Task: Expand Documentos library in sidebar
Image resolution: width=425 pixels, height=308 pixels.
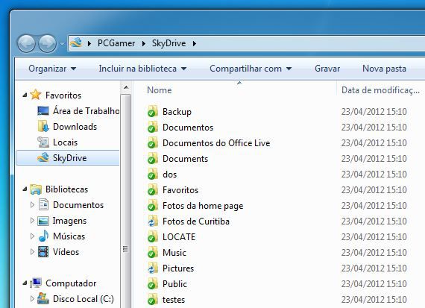Action: tap(32, 204)
